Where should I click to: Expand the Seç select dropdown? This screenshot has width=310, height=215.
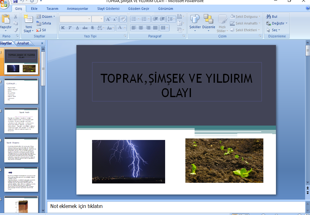[x=273, y=30]
